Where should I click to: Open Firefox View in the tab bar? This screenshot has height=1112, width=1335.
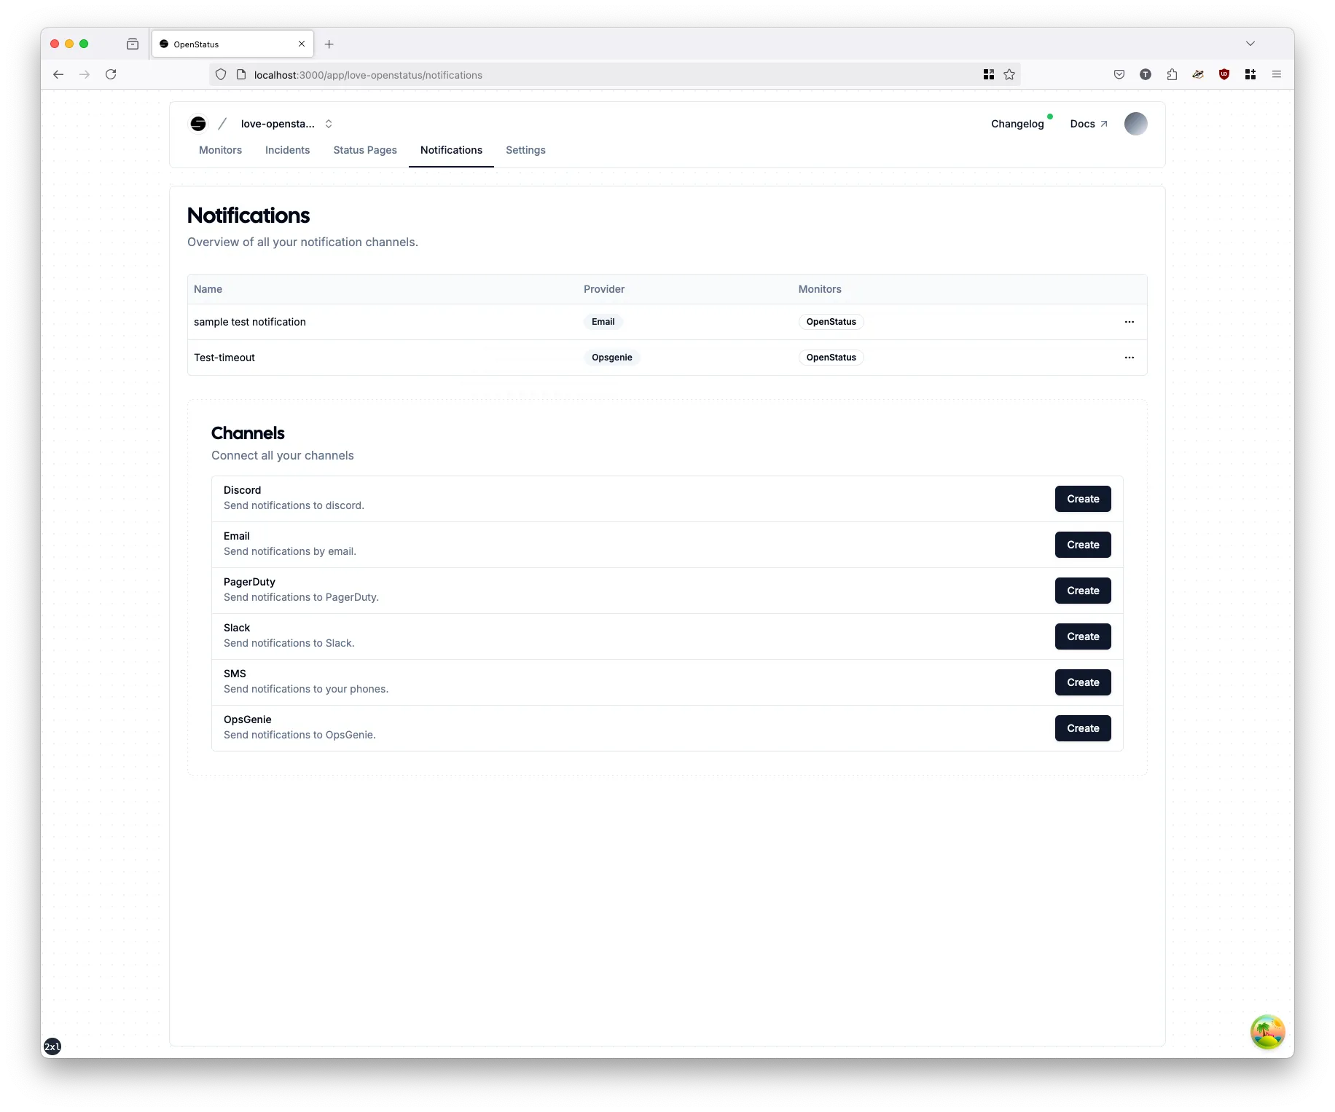pyautogui.click(x=133, y=44)
